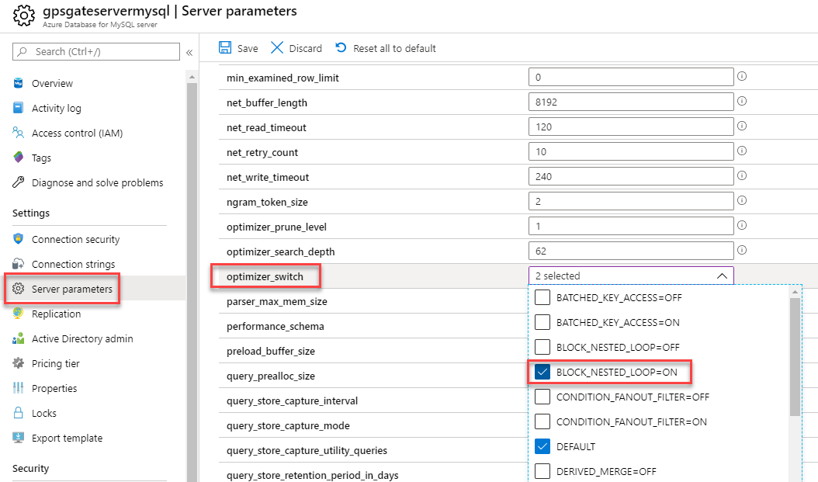This screenshot has width=818, height=482.
Task: Open the Replication settings
Action: coord(57,314)
